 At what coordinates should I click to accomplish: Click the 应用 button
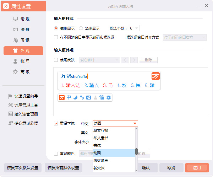[197, 167]
